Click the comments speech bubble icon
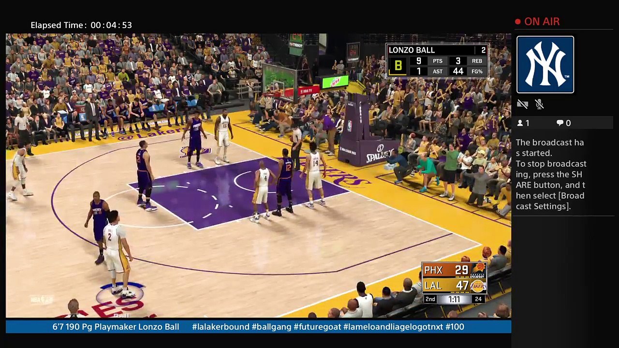This screenshot has height=348, width=619. [x=560, y=123]
